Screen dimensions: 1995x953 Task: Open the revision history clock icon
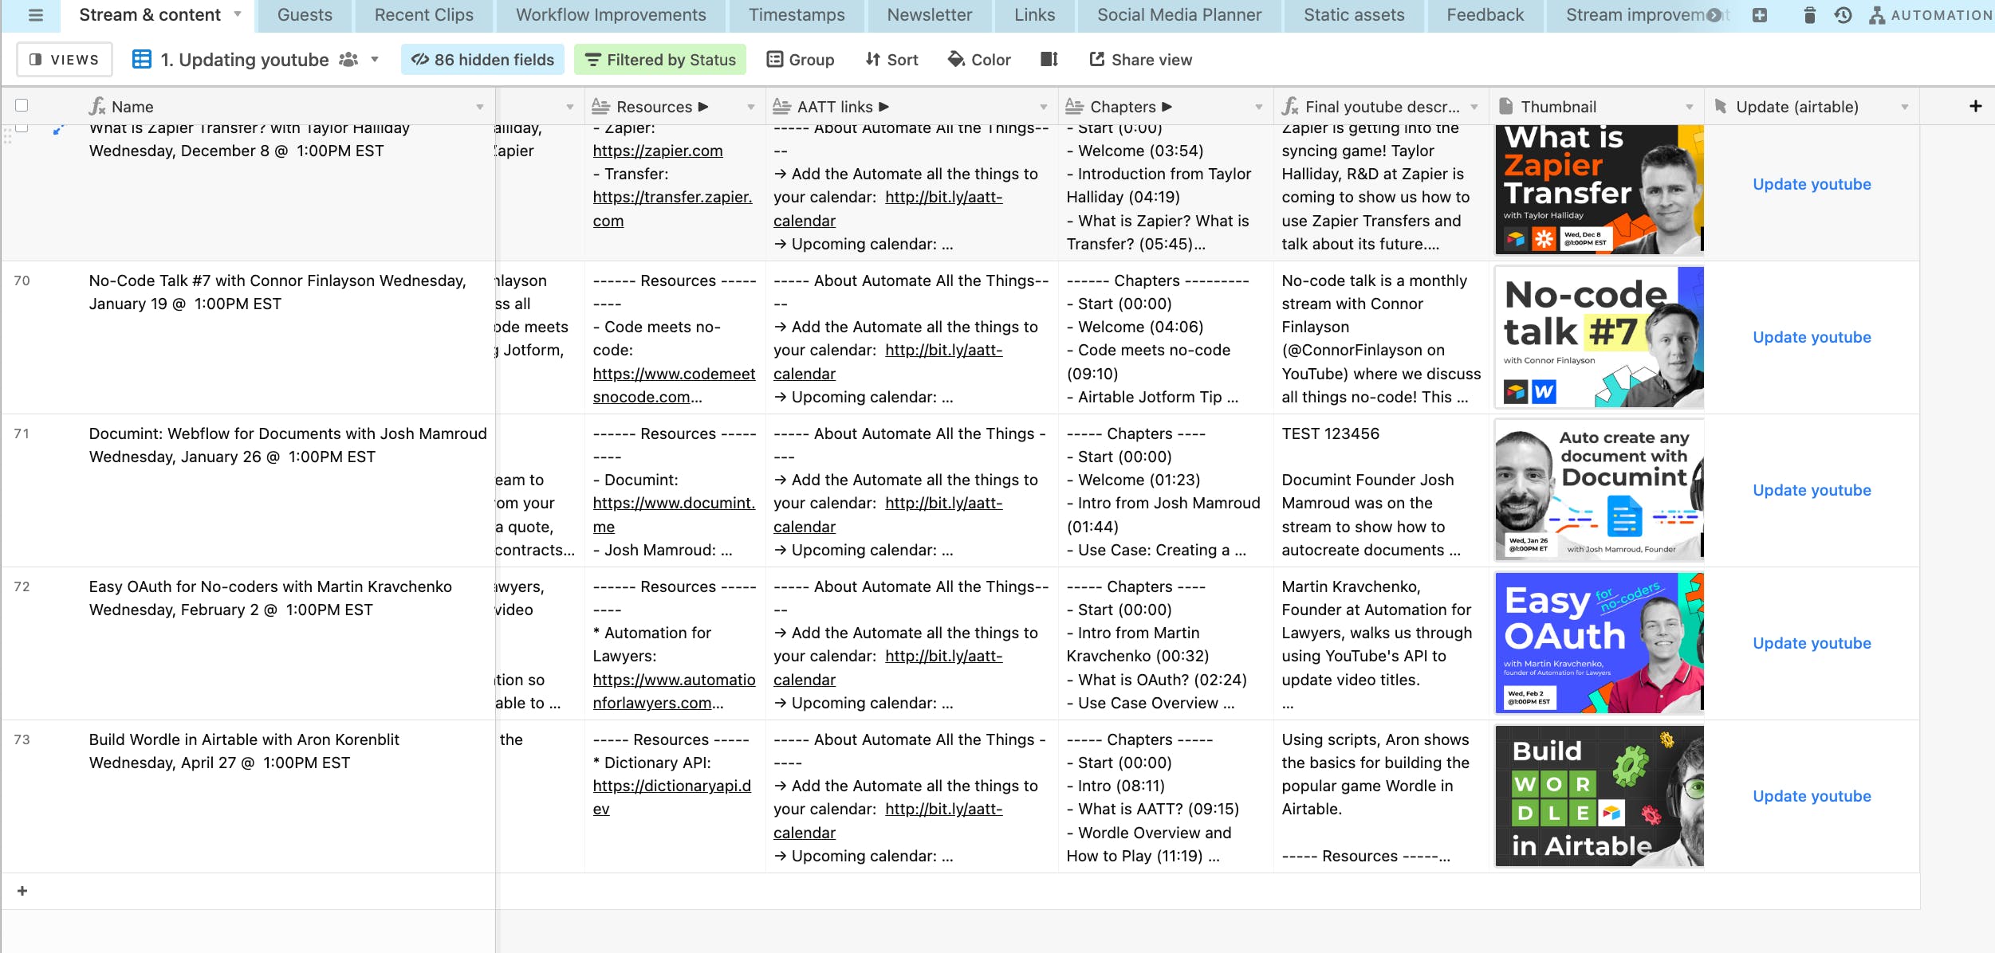tap(1843, 15)
